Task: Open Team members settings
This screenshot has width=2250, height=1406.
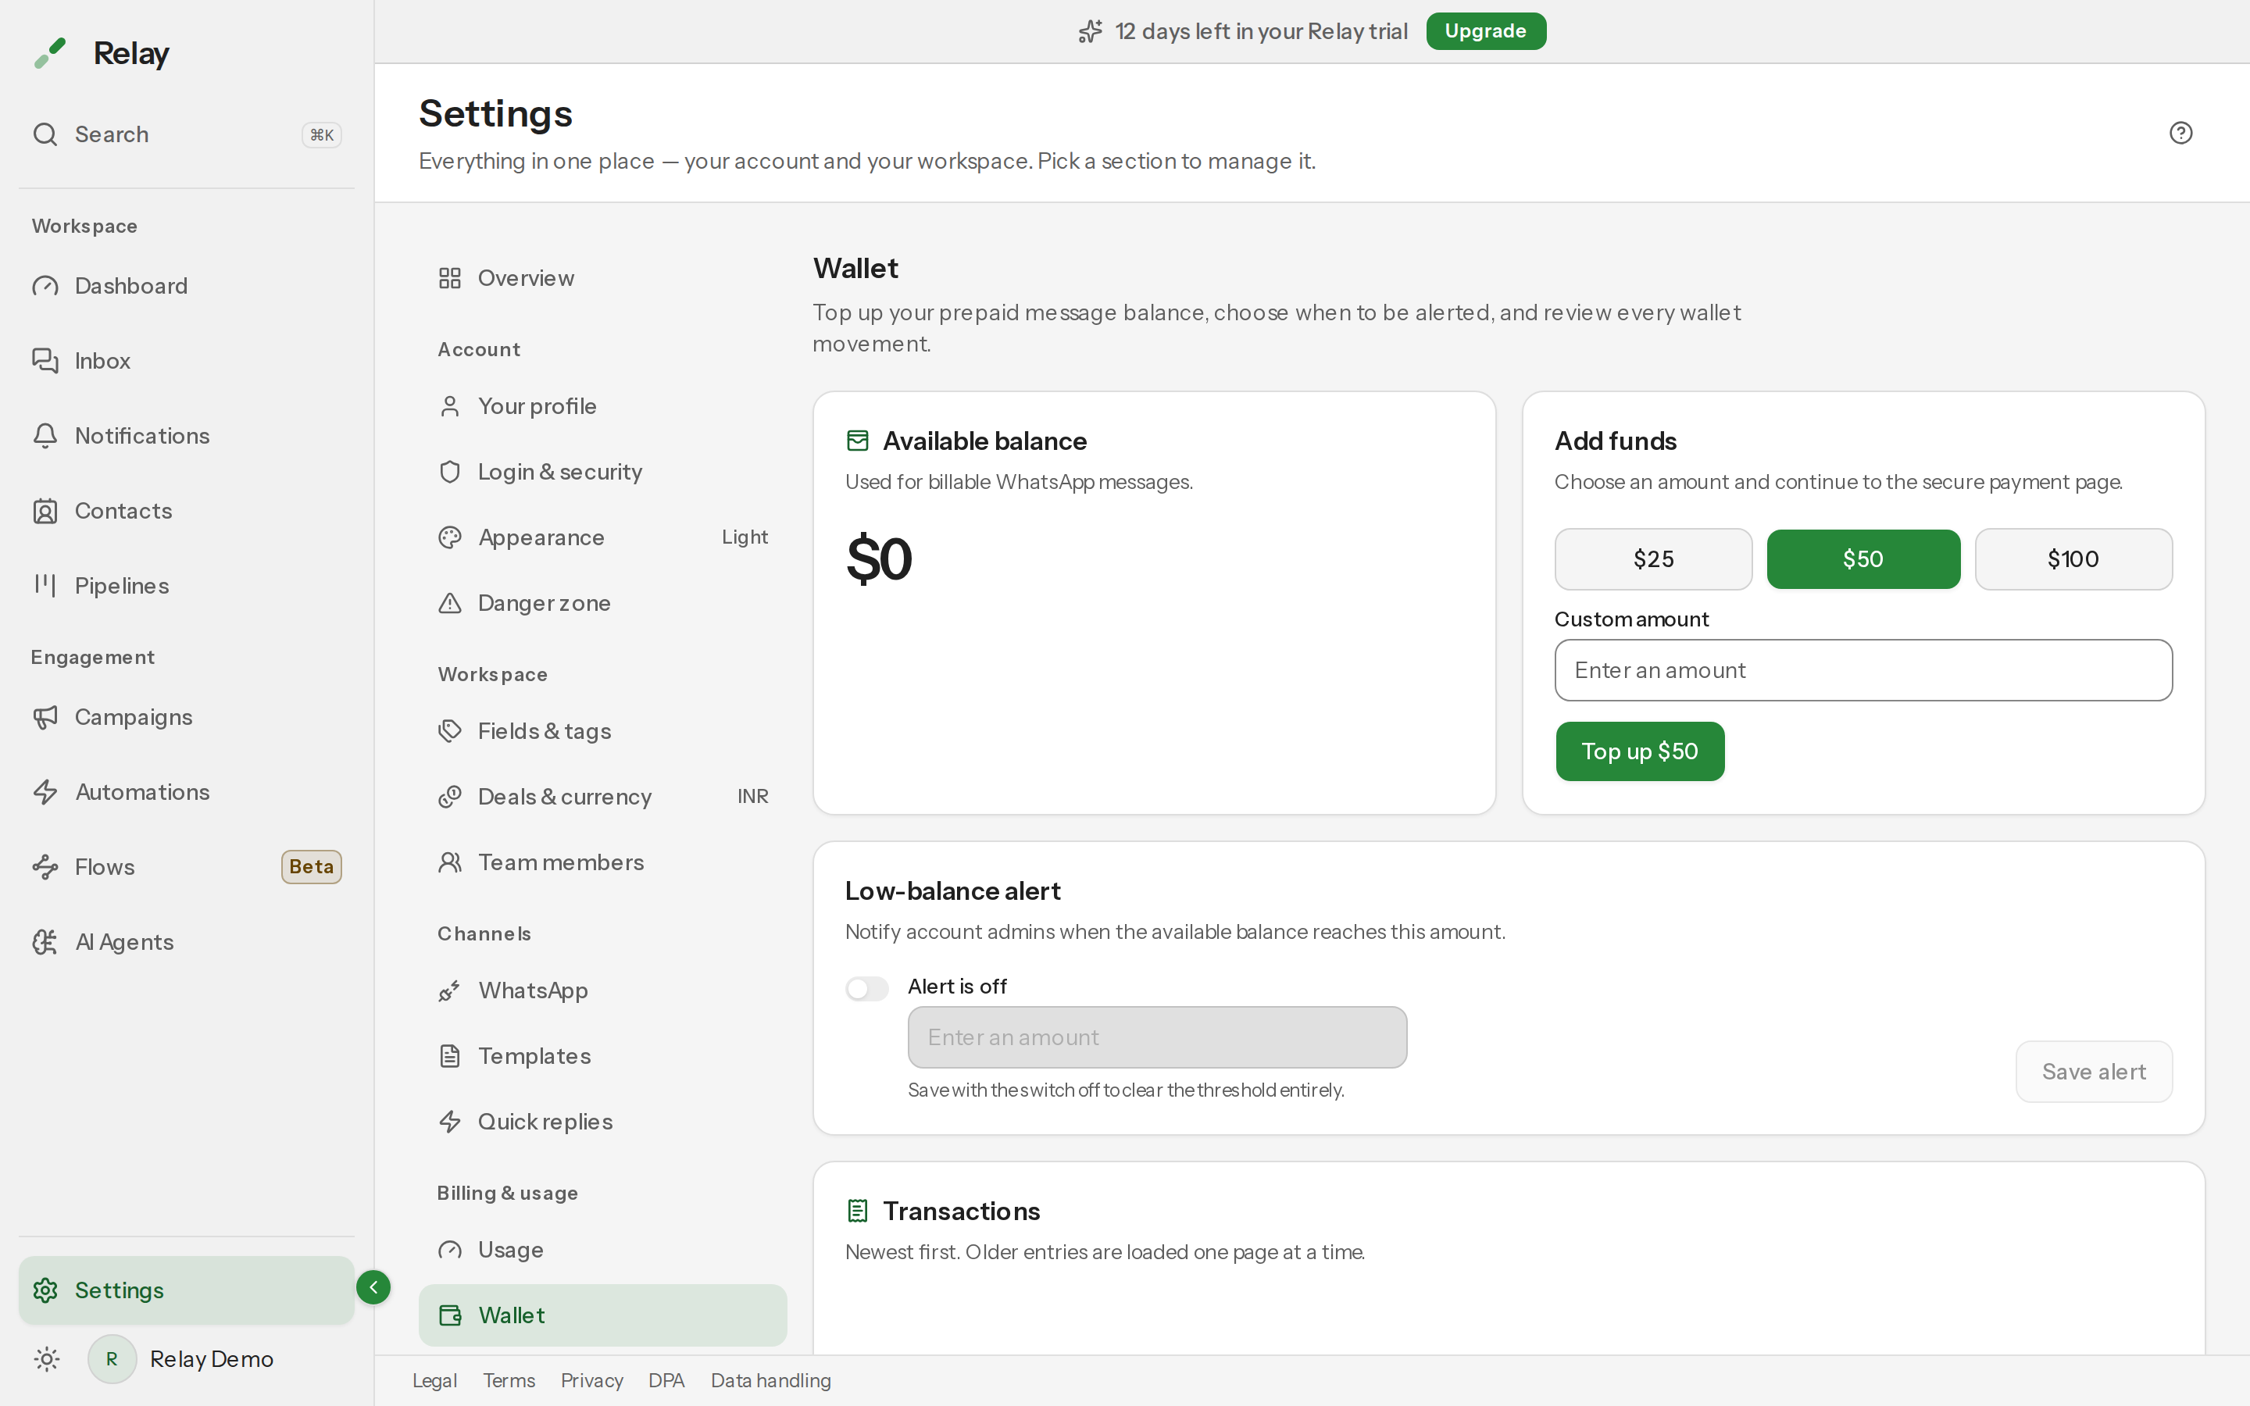Action: point(602,862)
